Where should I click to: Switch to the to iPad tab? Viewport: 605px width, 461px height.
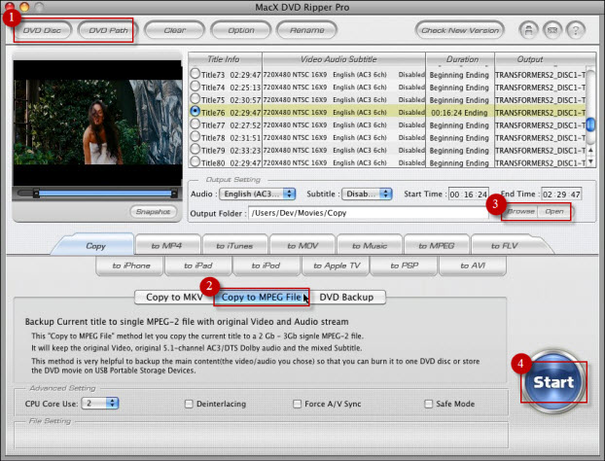[197, 266]
